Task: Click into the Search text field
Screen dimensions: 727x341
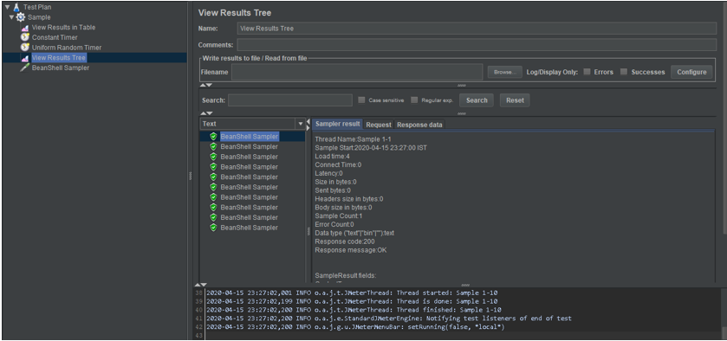Action: click(290, 100)
